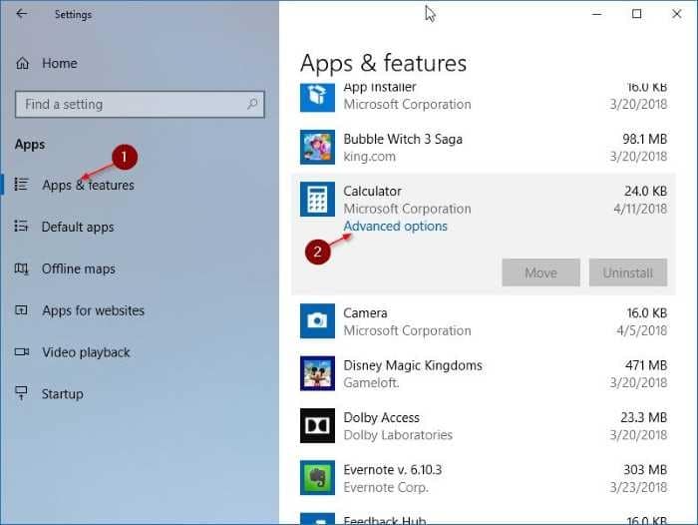Click the 4/5/2018 install date
Viewport: 698px width, 525px height.
point(641,330)
